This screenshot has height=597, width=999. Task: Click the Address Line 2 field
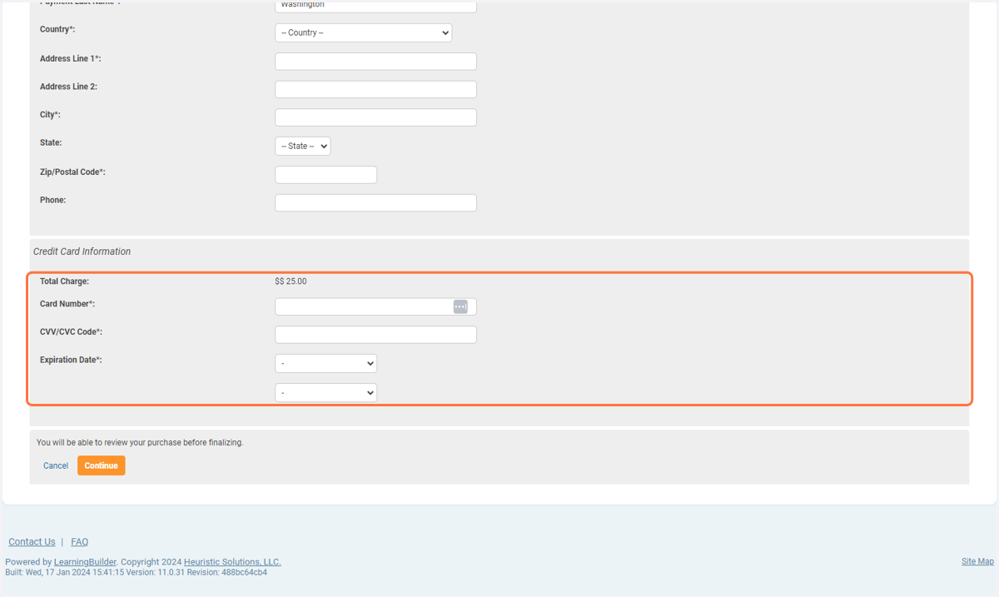tap(375, 89)
